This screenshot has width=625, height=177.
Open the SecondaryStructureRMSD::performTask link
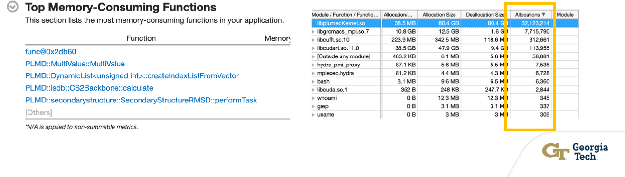coord(141,101)
